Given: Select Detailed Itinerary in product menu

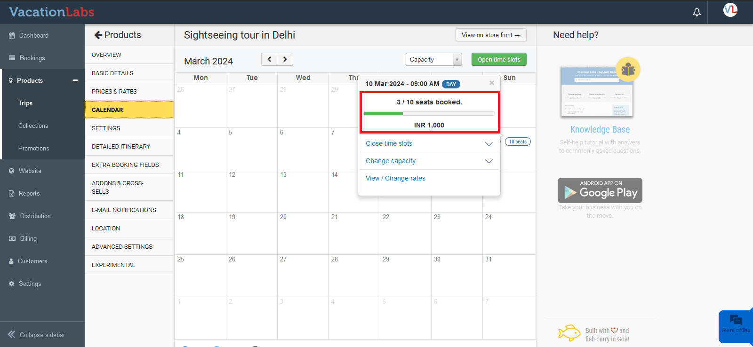Looking at the screenshot, I should tap(121, 147).
